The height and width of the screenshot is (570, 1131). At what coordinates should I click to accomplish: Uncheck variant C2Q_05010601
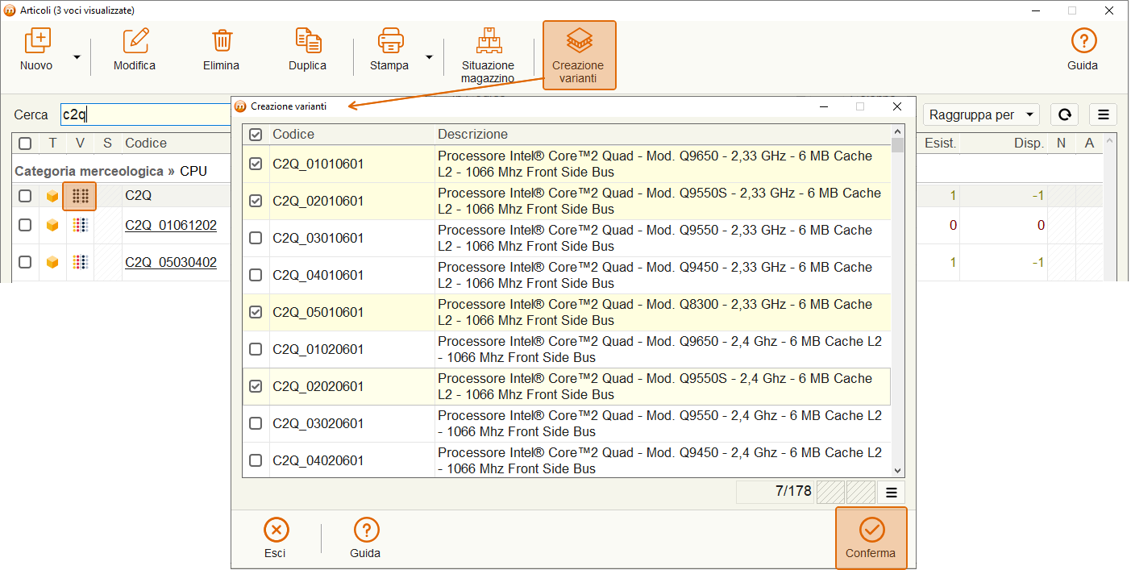click(256, 312)
